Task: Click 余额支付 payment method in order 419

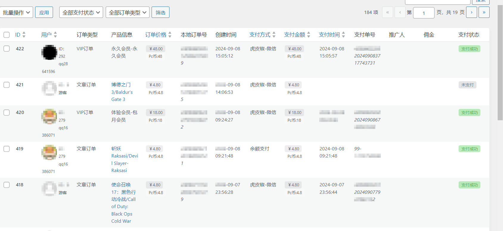Action: 260,149
